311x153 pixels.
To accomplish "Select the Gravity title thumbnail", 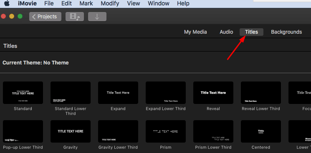I will [71, 131].
